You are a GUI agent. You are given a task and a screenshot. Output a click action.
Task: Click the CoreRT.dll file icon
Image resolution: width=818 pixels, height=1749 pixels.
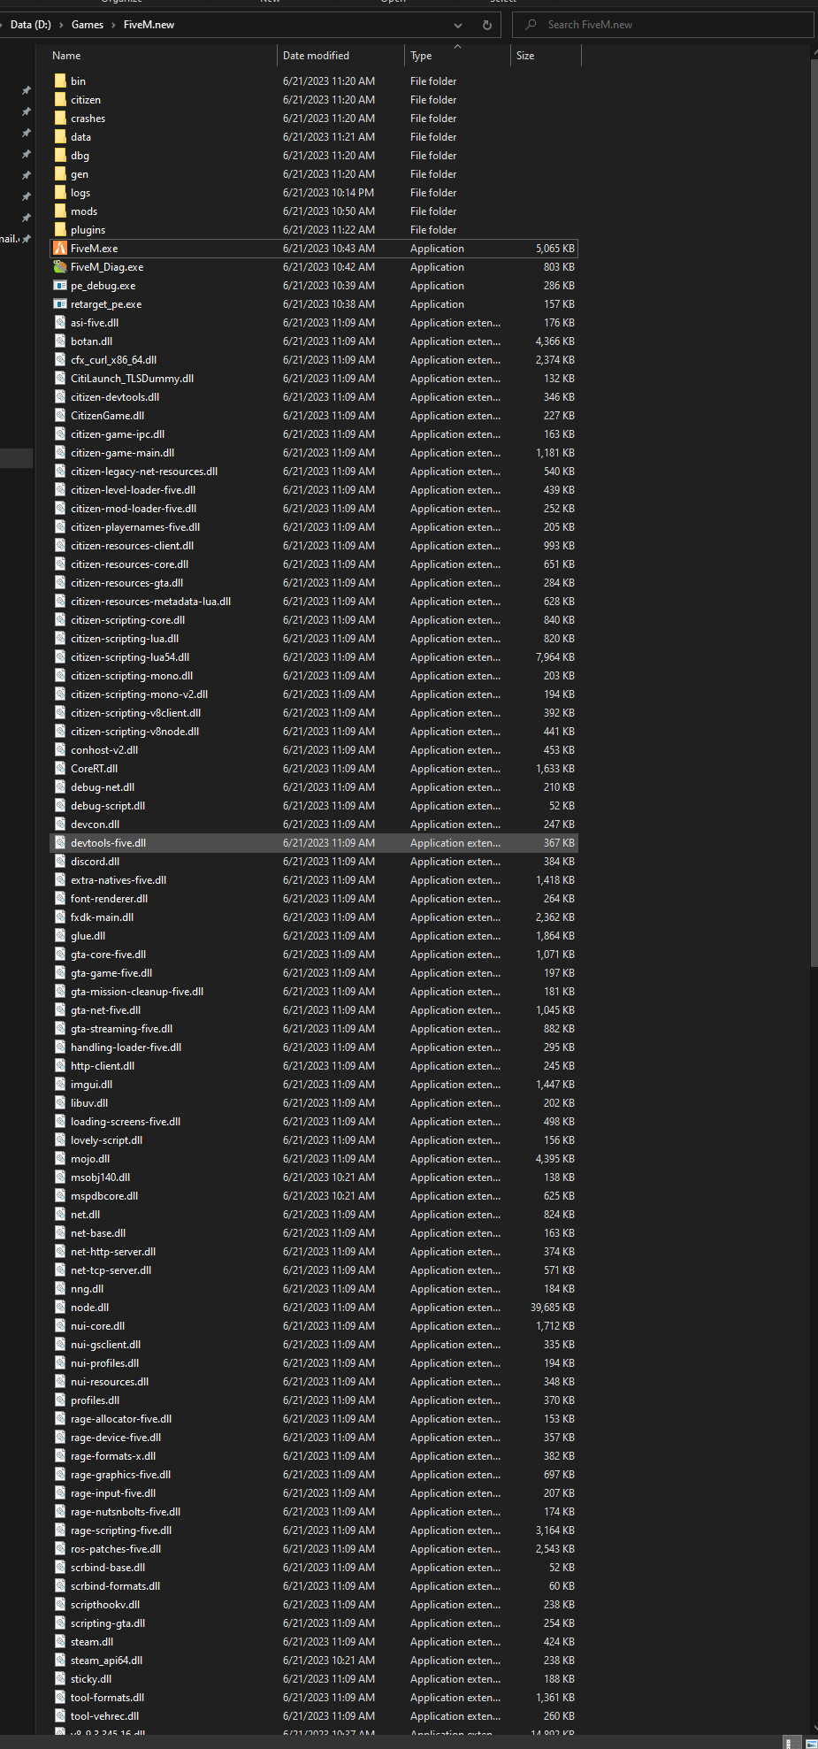click(x=60, y=769)
